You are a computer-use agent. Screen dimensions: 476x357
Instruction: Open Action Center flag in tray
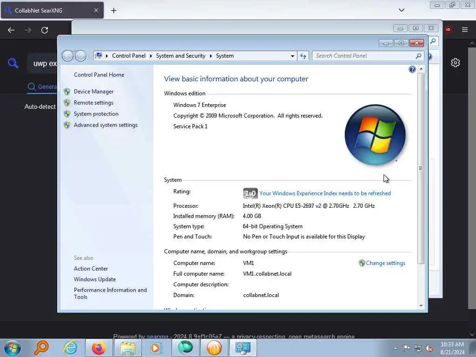[x=406, y=348]
